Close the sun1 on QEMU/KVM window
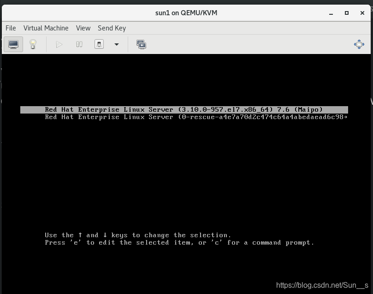This screenshot has width=373, height=294. [362, 13]
